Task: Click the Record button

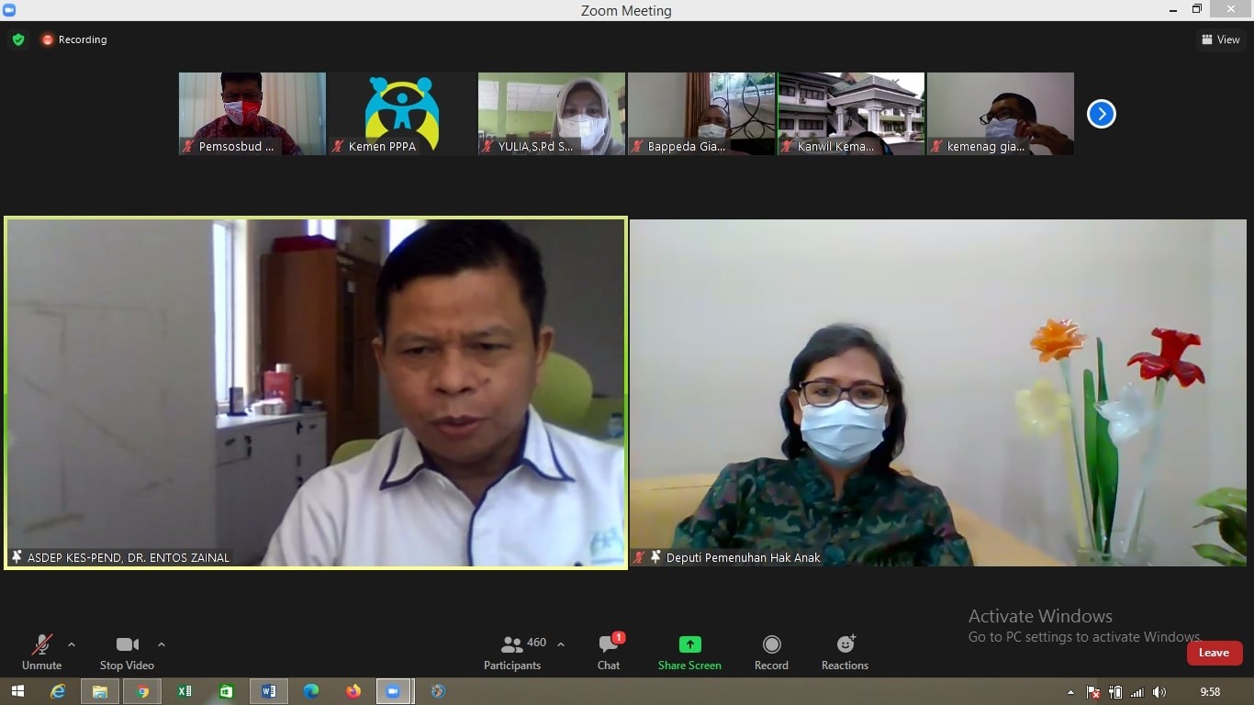Action: coord(771,653)
